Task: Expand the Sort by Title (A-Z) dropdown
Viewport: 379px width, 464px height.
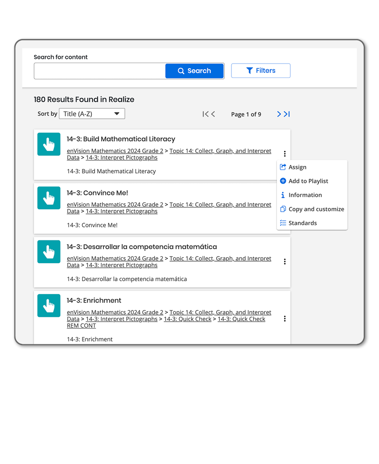Action: point(92,114)
